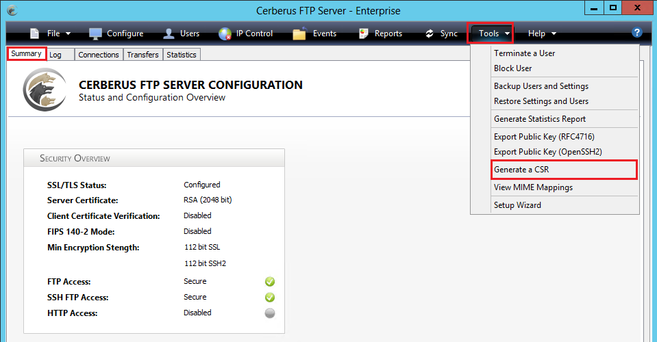Switch to the Log tab

55,55
